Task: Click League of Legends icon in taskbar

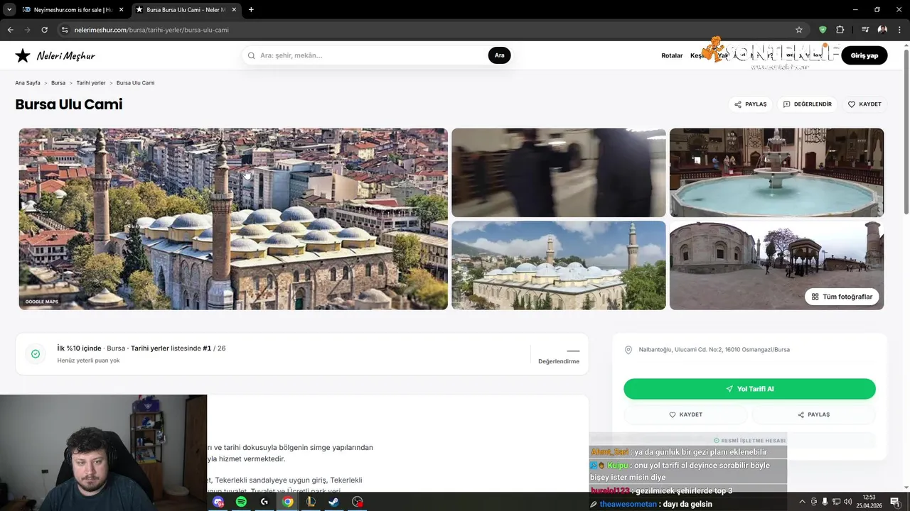Action: (311, 502)
